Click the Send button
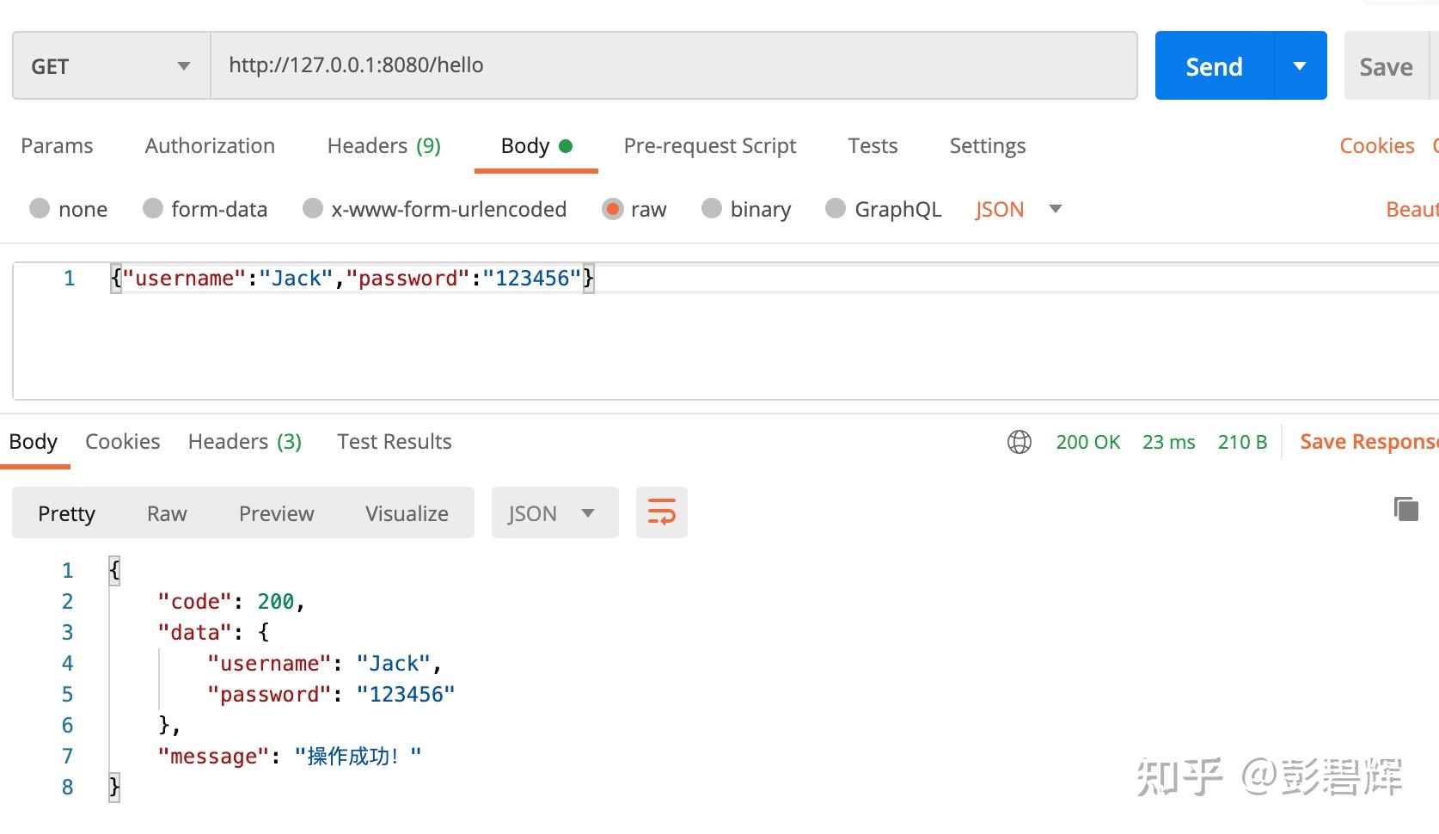The image size is (1439, 834). [1212, 65]
